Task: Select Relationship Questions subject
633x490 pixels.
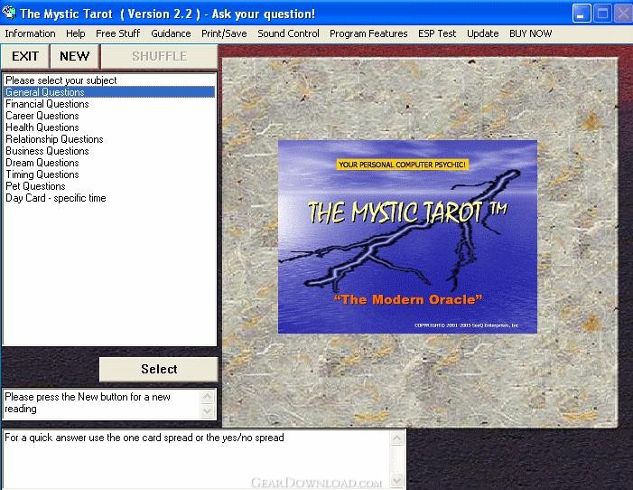Action: pos(109,139)
